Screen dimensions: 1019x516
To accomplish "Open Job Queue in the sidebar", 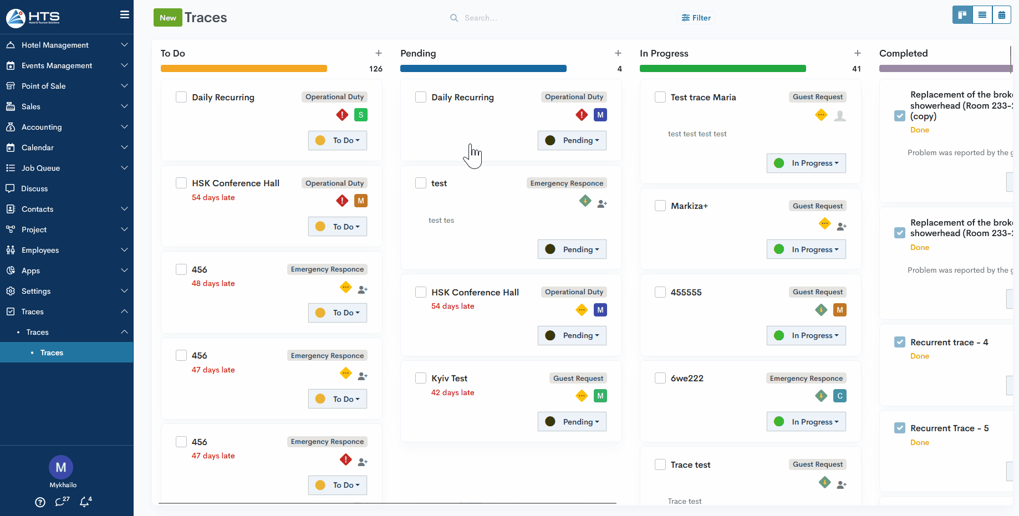I will pos(40,168).
